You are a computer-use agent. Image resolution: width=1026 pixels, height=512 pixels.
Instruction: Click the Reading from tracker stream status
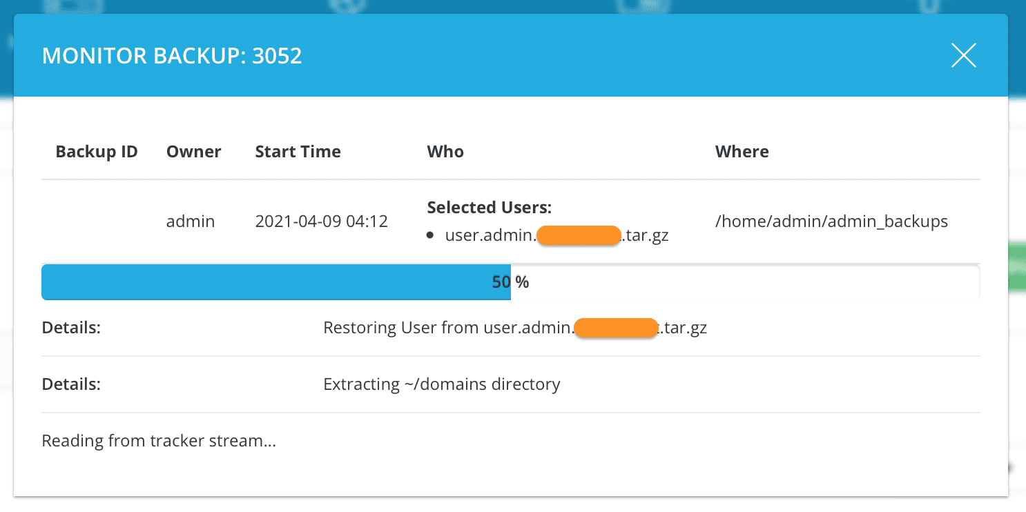159,440
